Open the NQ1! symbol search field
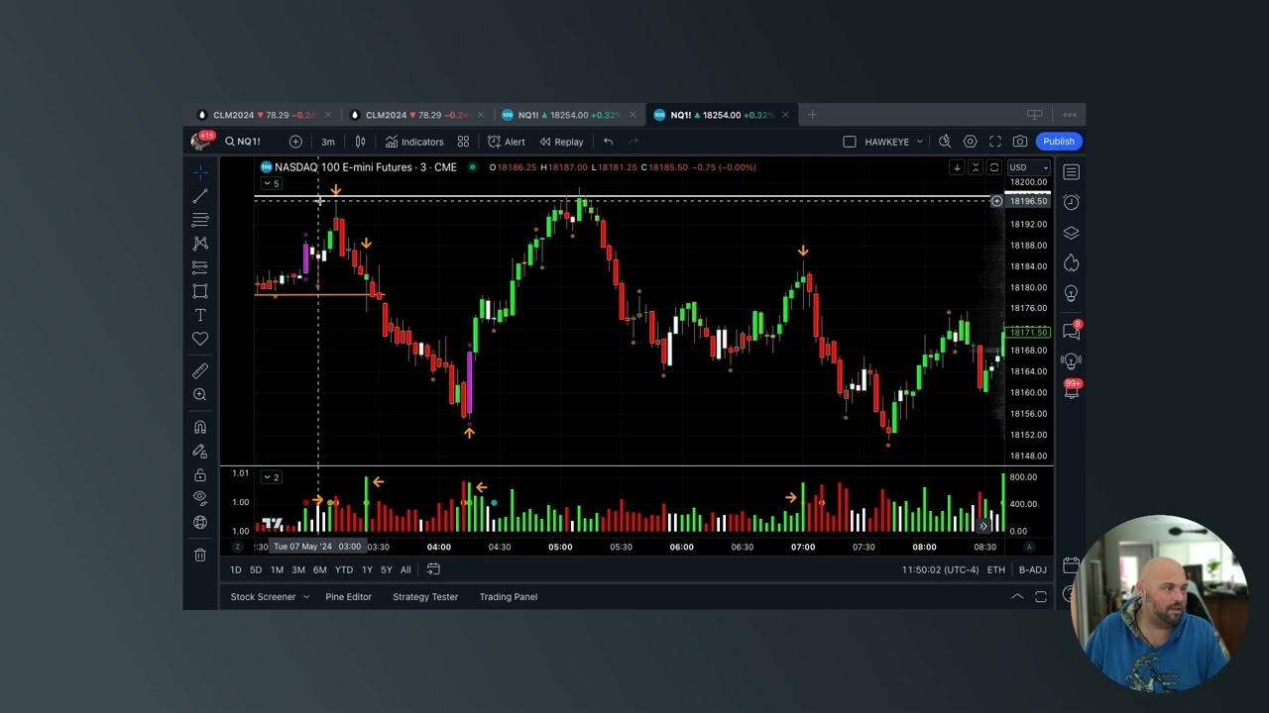 tap(244, 142)
